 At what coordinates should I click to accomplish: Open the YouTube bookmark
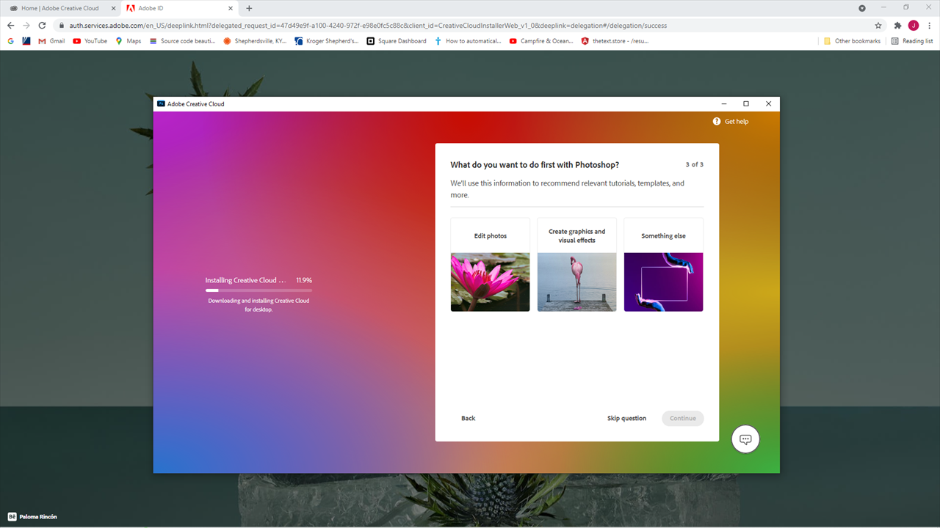tap(90, 41)
